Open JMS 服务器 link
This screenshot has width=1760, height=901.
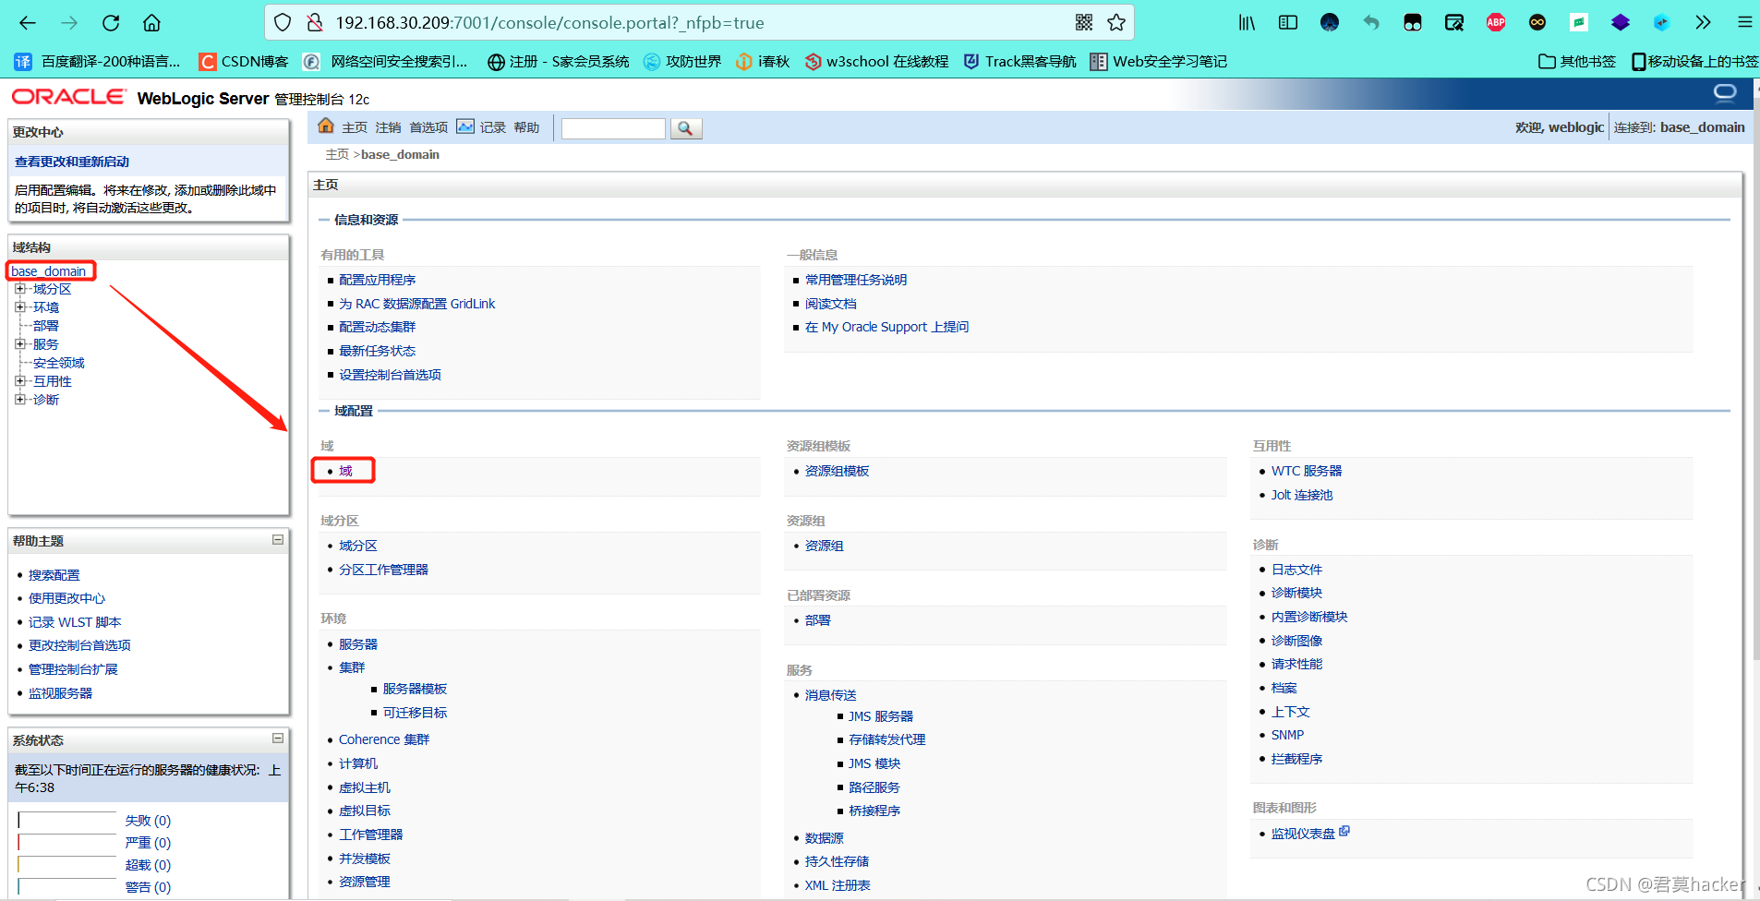[x=881, y=716]
